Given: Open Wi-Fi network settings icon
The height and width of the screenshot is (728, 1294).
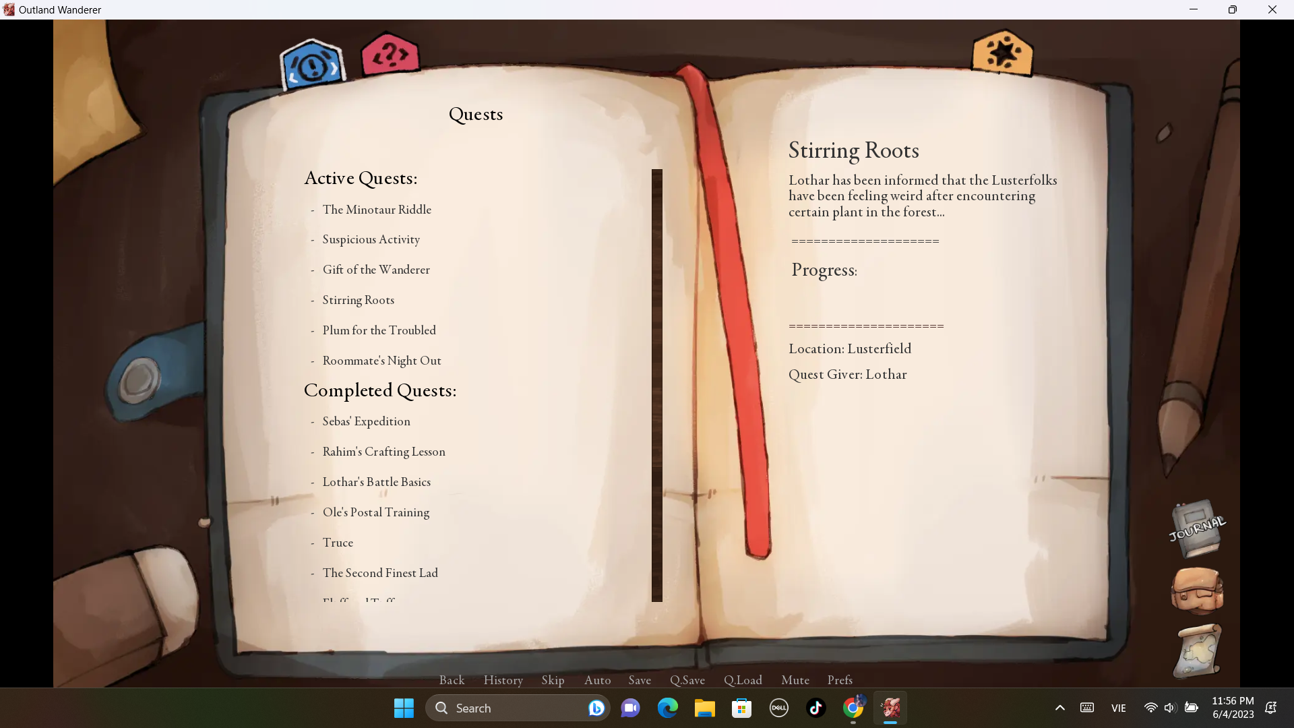Looking at the screenshot, I should (x=1150, y=708).
